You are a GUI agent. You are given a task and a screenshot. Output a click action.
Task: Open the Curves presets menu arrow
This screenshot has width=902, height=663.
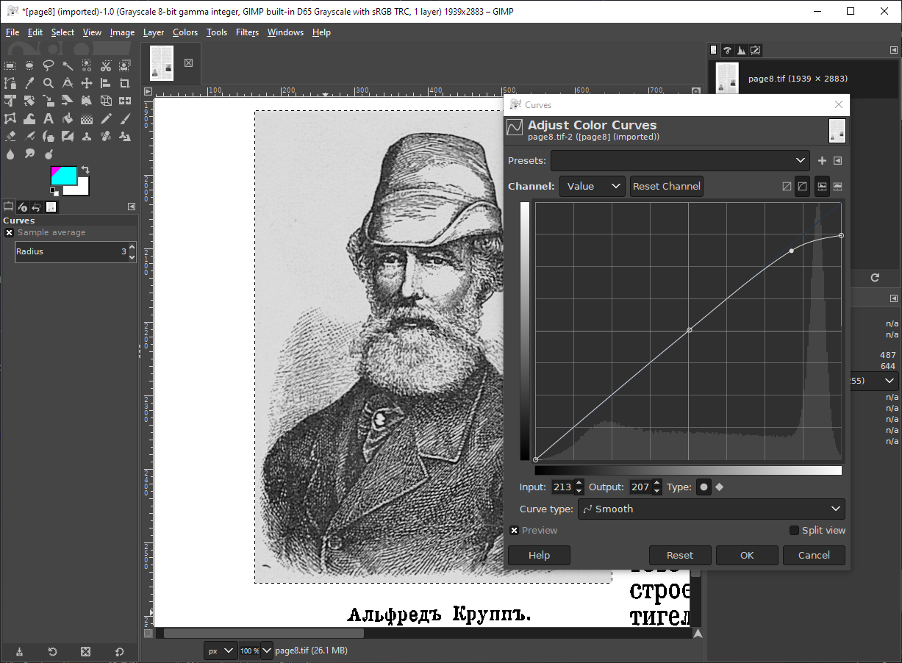[x=837, y=160]
